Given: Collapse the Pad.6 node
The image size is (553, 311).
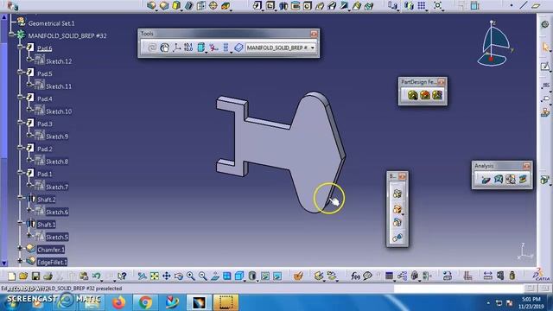Looking at the screenshot, I should (x=20, y=47).
